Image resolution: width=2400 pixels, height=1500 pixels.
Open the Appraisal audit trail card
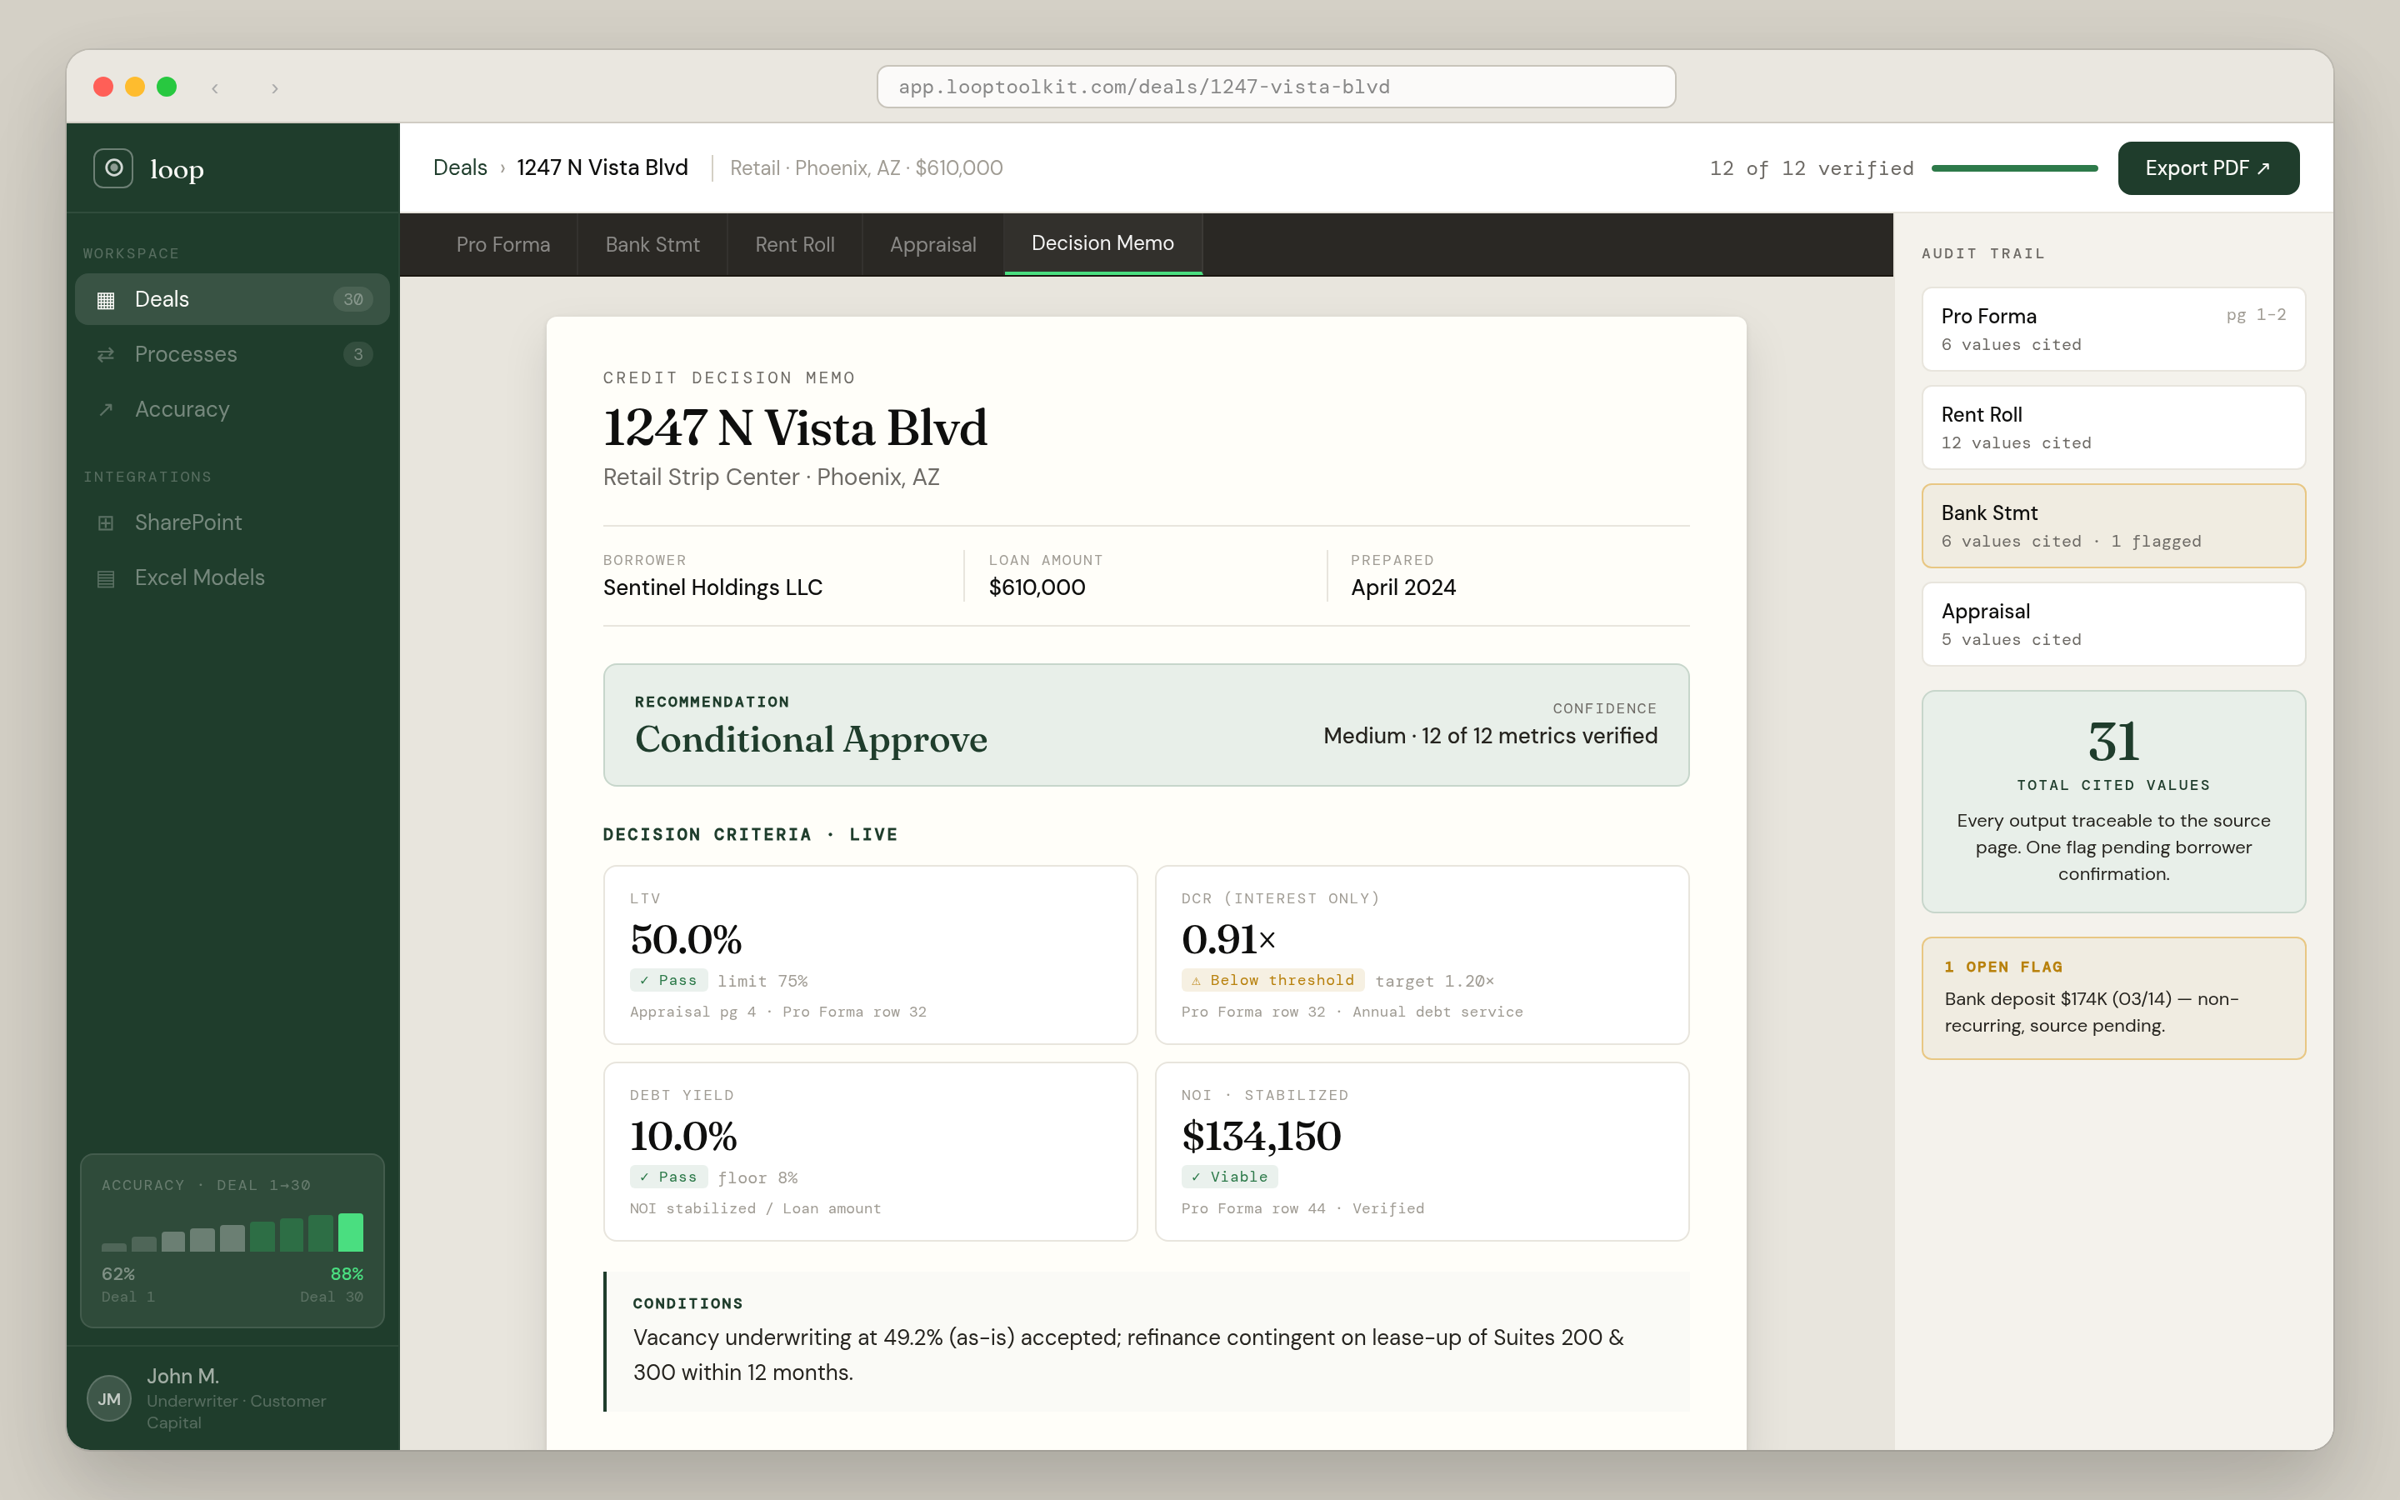[2112, 624]
